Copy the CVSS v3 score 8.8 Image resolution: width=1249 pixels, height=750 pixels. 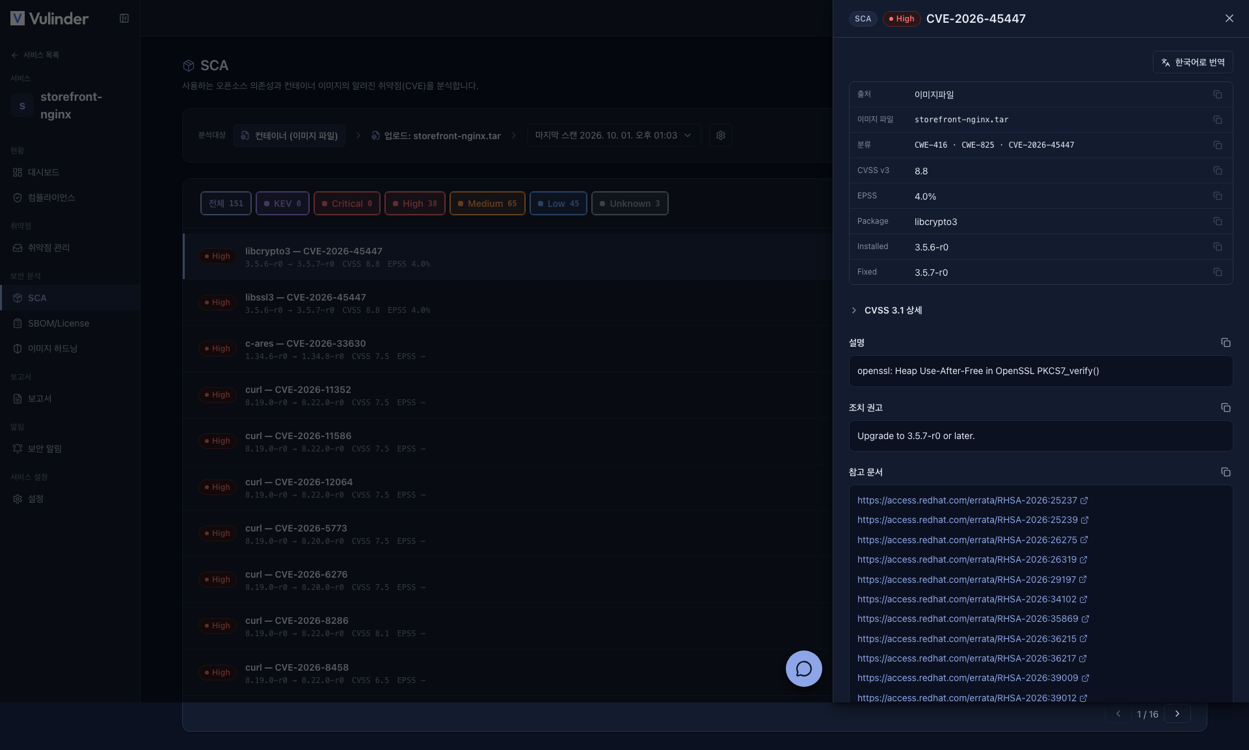tap(1217, 170)
